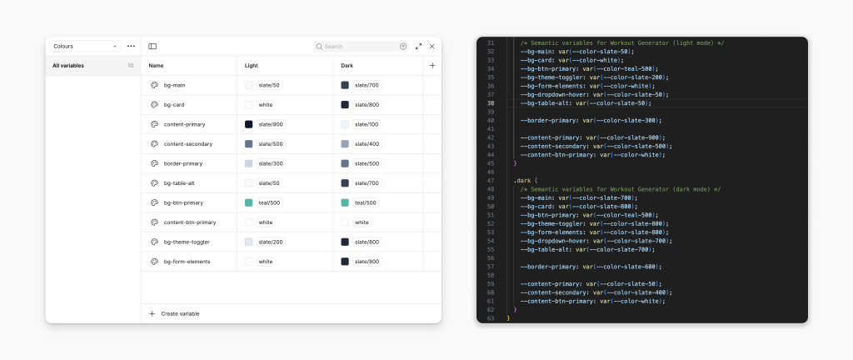The height and width of the screenshot is (360, 853).
Task: Open the Colours collection dropdown
Action: pyautogui.click(x=85, y=47)
